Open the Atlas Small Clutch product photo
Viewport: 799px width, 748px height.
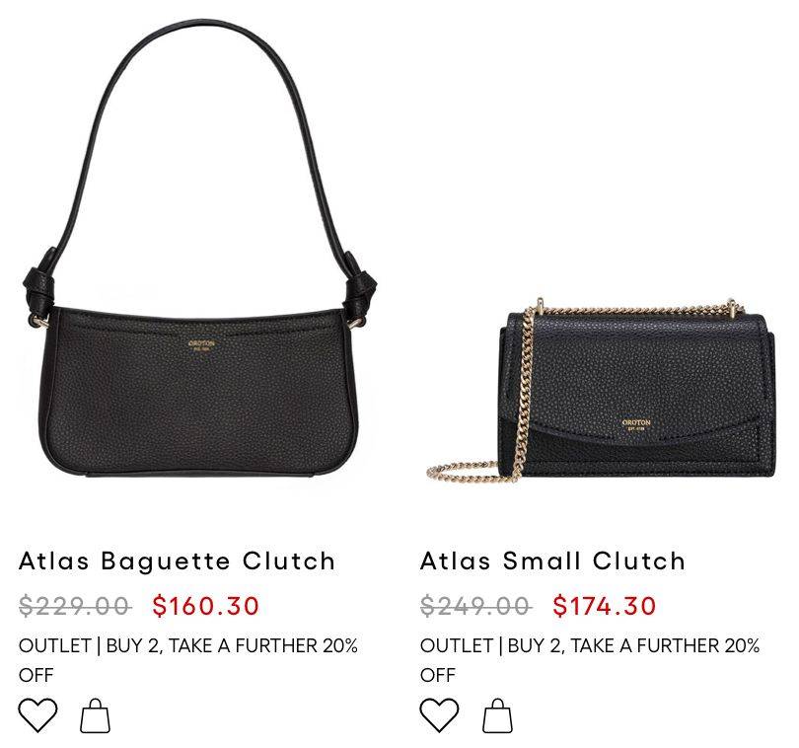point(602,390)
